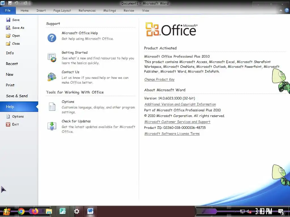Click the Word taskbar button
Viewport: 290px width, 217px height.
tap(90, 211)
